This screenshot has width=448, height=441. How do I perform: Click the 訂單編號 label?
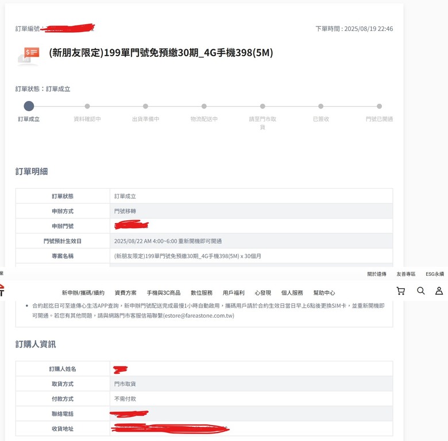tap(28, 29)
